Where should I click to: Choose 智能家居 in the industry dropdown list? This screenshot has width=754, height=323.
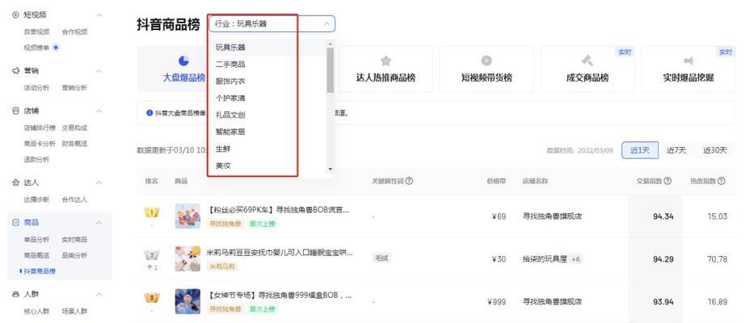(267, 132)
